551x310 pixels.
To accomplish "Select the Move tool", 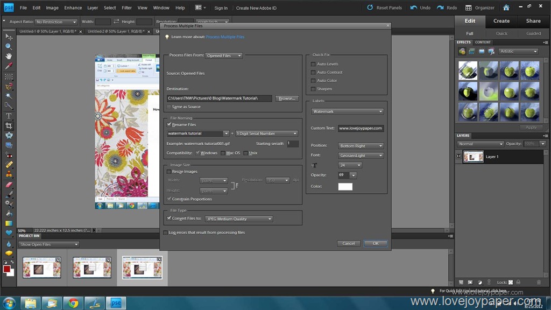I will (x=9, y=37).
